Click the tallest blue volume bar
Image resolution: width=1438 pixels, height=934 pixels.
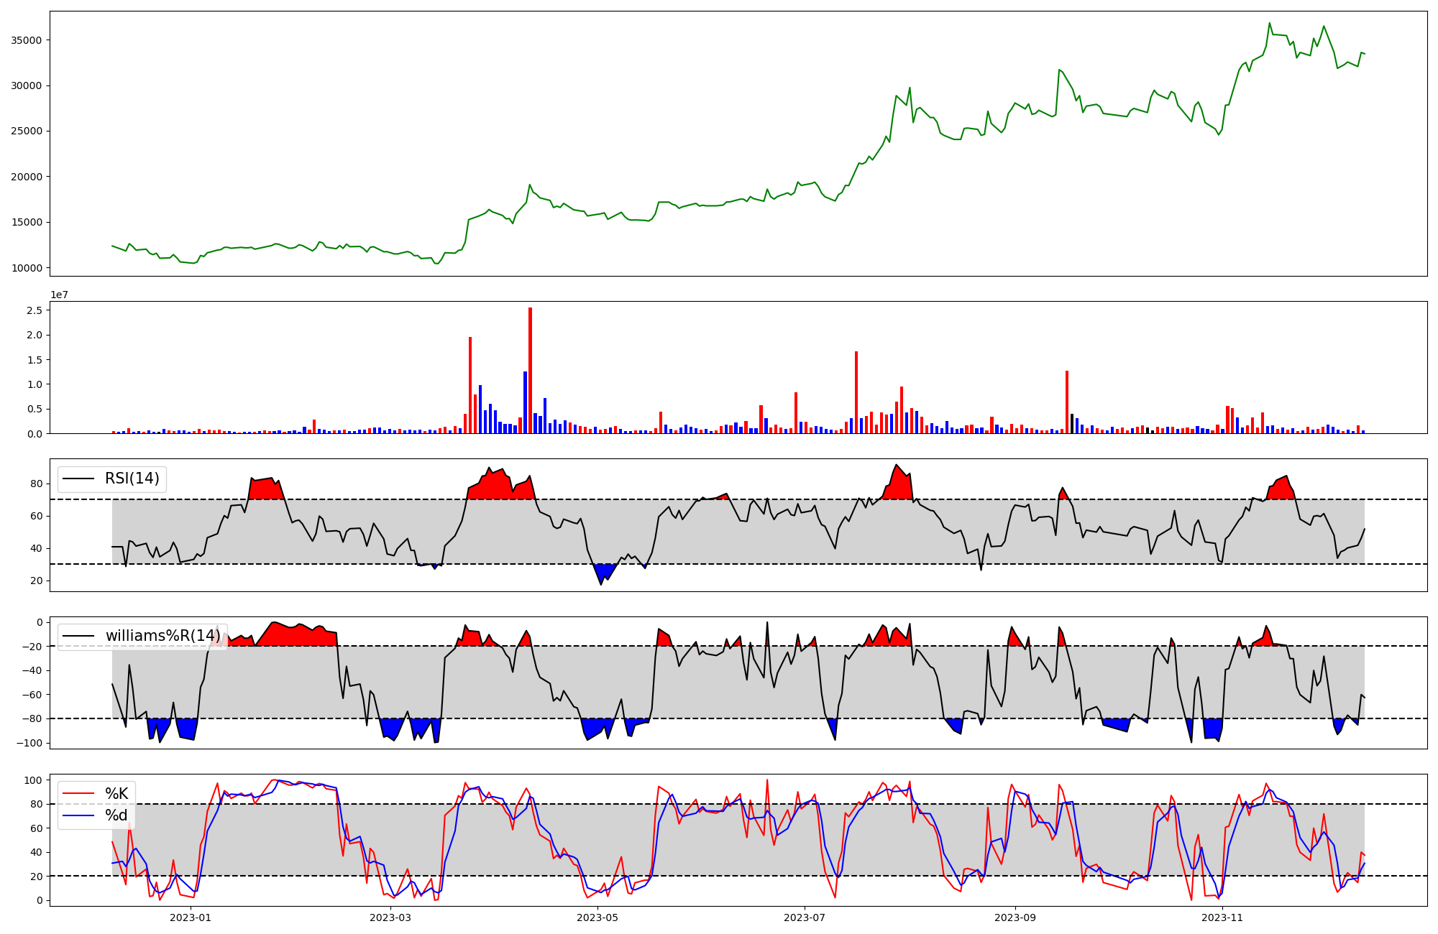click(525, 402)
